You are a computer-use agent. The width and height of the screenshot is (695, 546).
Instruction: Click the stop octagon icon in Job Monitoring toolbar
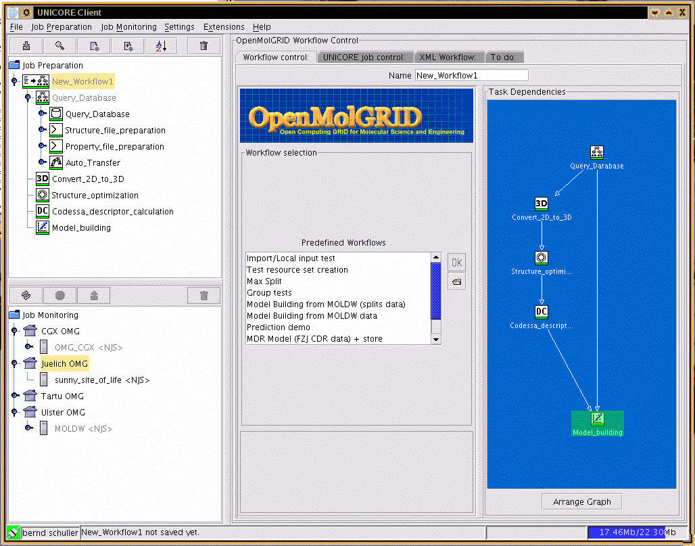click(60, 296)
